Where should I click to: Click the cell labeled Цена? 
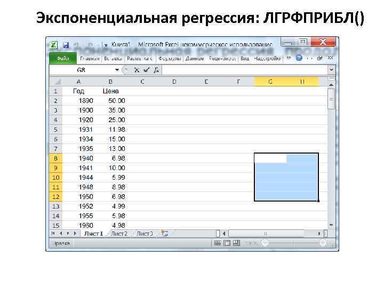(110, 91)
